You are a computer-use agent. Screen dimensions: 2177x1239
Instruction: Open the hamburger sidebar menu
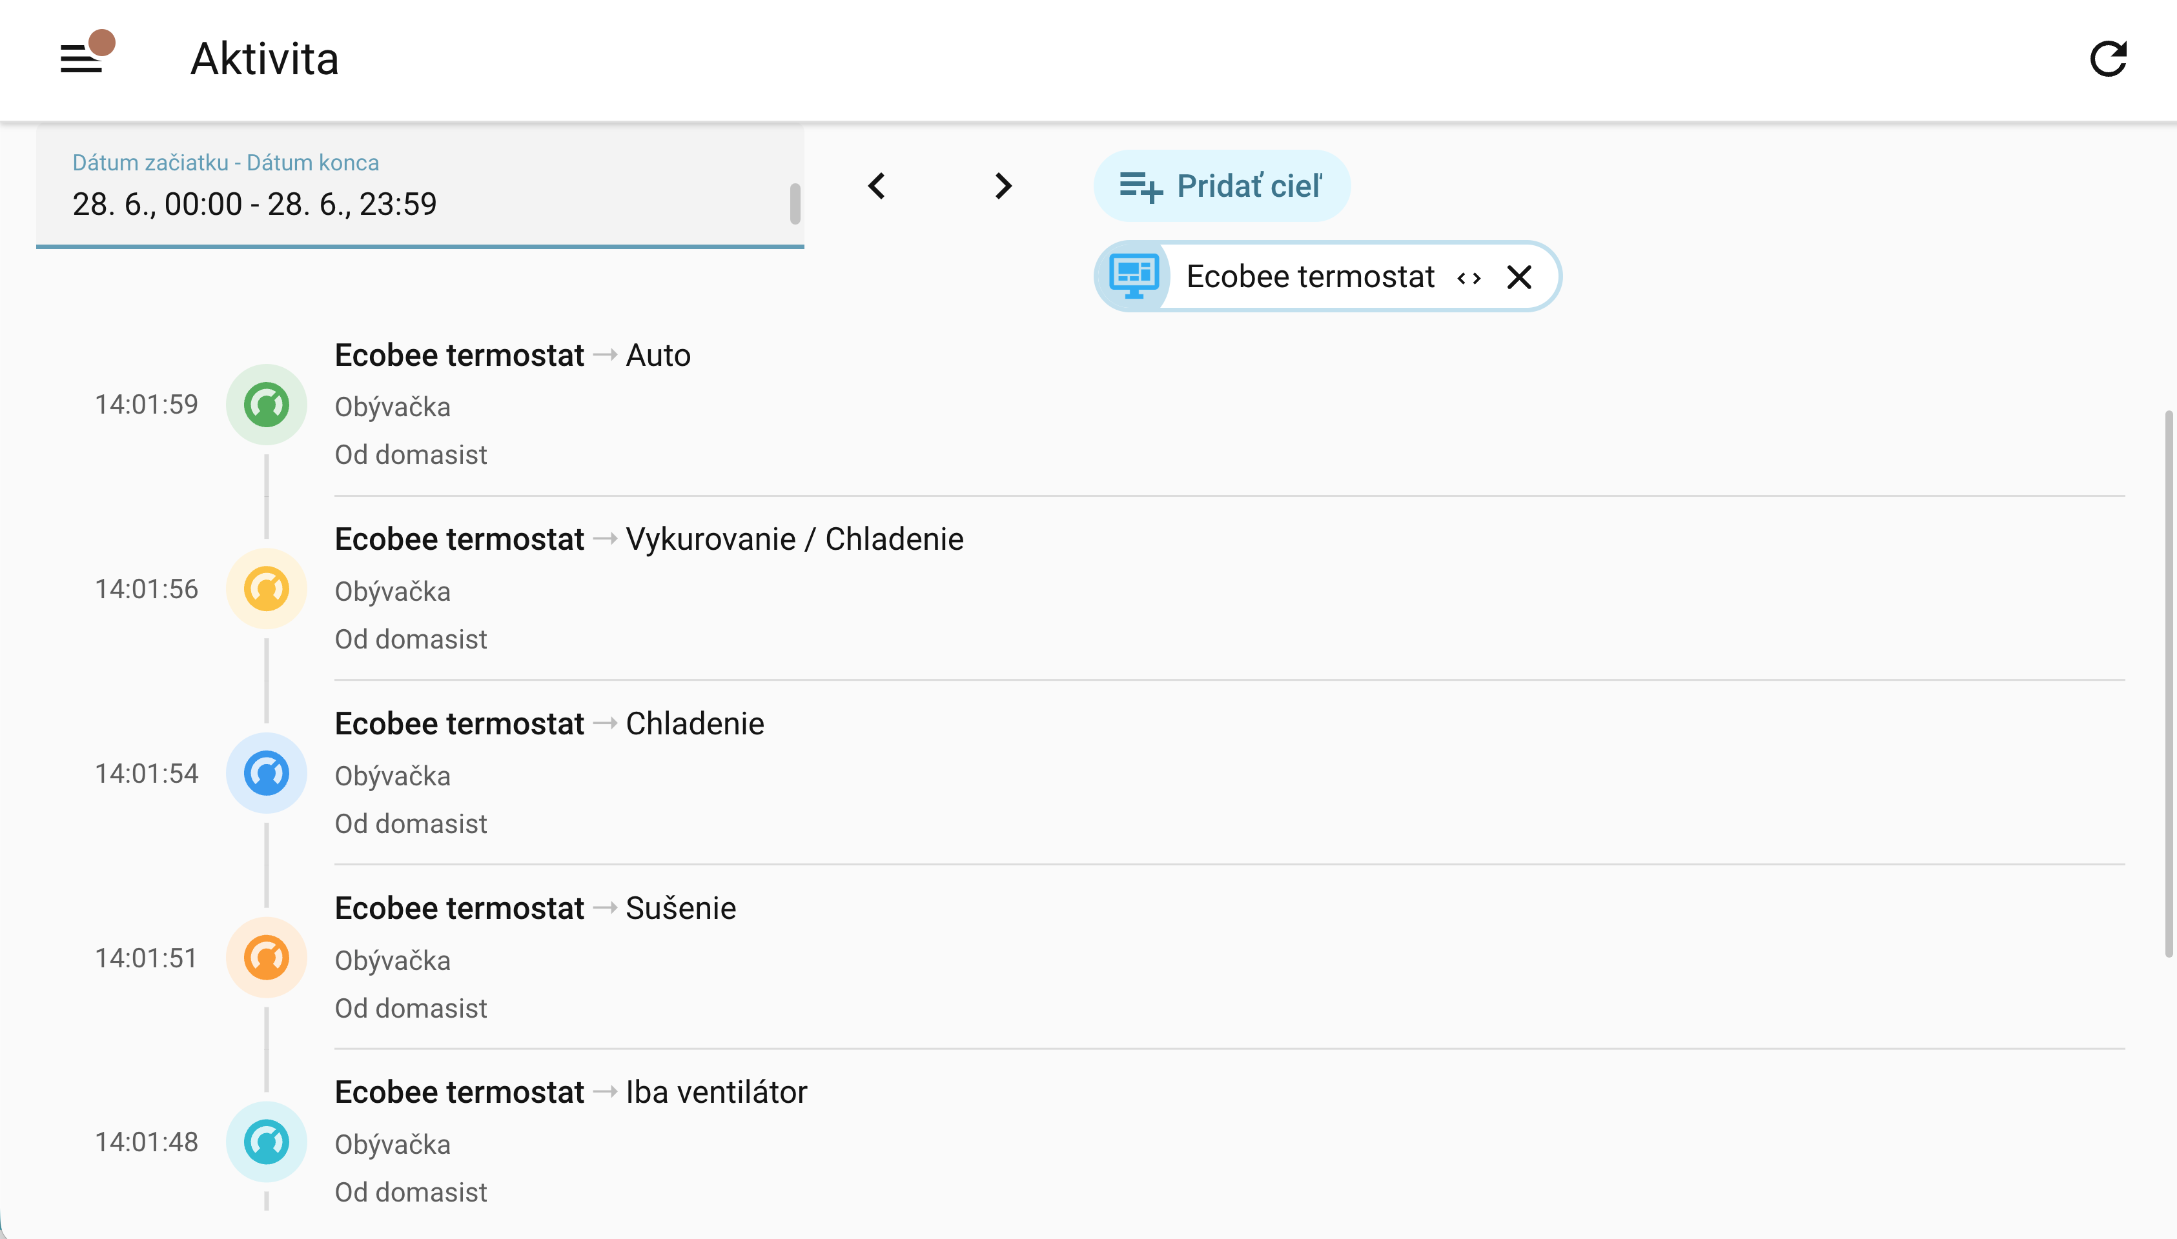[81, 59]
